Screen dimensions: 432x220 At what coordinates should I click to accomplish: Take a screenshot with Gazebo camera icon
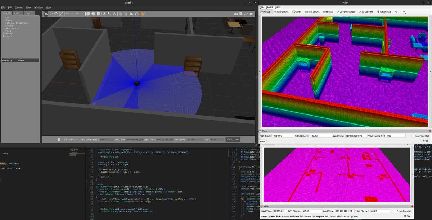click(236, 14)
